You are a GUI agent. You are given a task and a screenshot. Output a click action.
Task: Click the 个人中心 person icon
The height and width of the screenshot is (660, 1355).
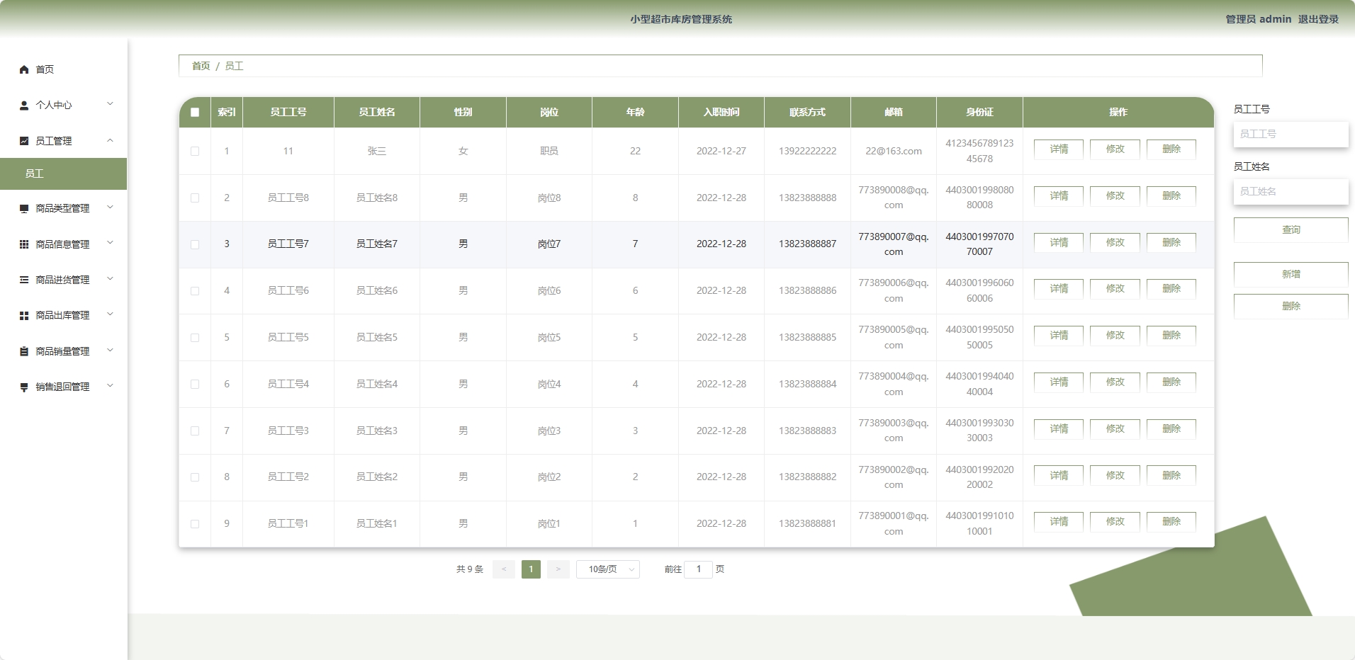[x=24, y=105]
